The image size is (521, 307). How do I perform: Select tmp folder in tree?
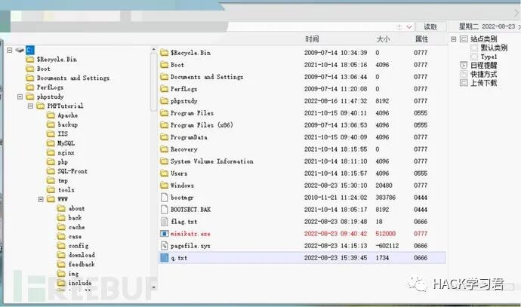tap(63, 180)
